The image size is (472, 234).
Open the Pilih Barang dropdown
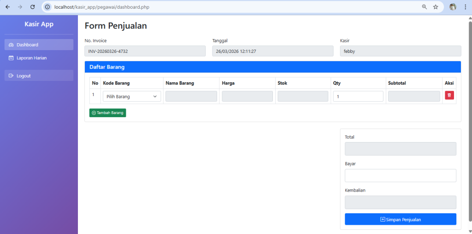pos(132,97)
